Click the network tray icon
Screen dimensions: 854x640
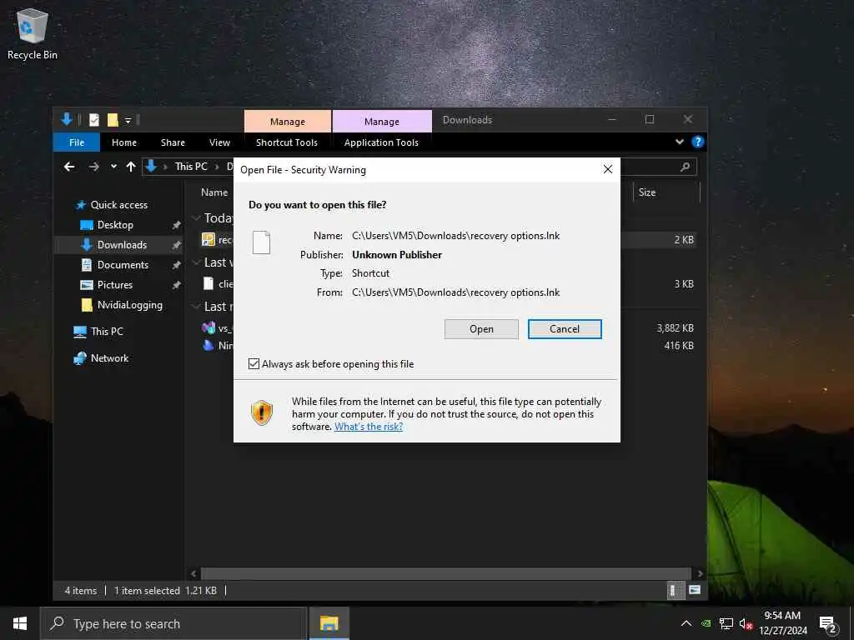[x=726, y=623]
